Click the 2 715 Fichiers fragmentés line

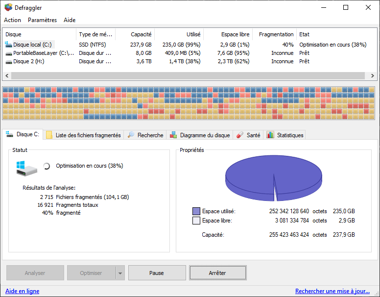85,197
